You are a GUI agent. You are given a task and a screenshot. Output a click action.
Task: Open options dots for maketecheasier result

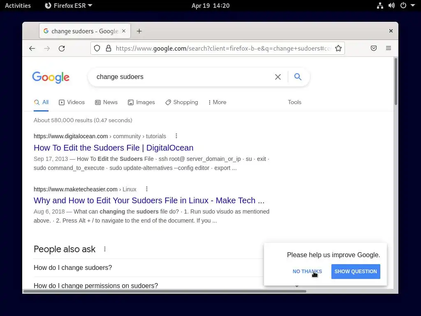coord(147,189)
